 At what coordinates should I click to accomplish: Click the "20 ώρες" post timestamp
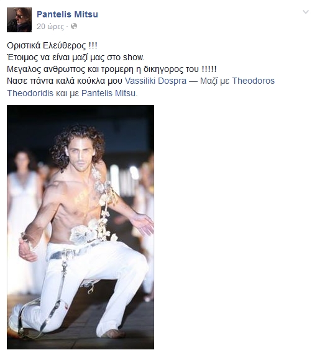tap(50, 27)
